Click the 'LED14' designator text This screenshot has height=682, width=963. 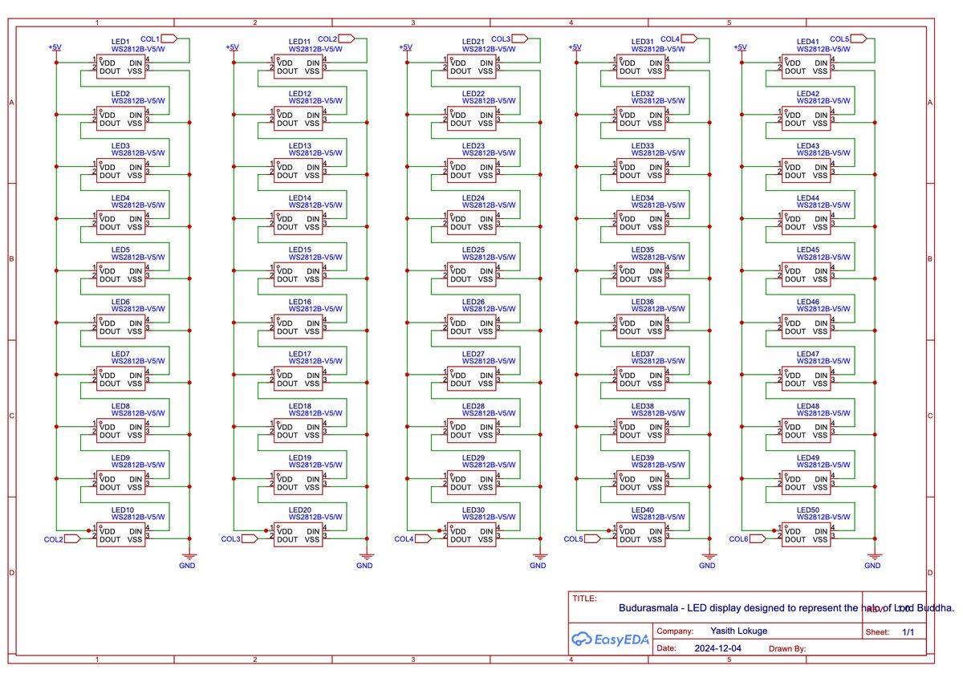click(x=300, y=197)
